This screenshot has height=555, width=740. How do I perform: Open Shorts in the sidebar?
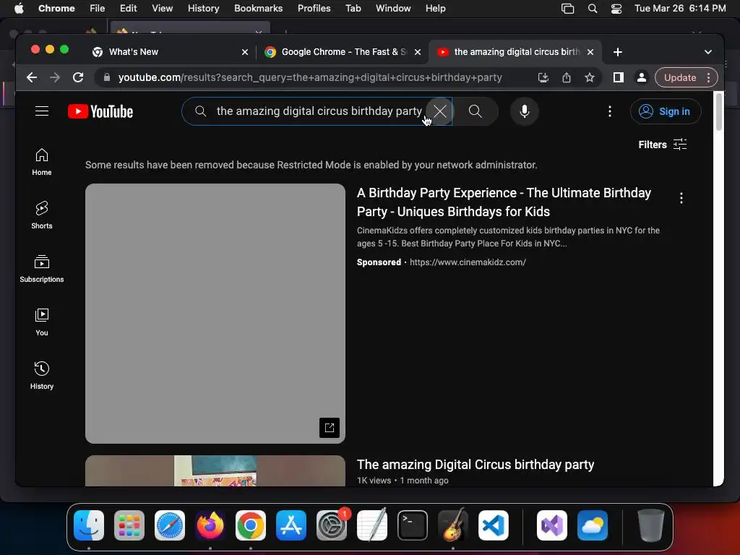(41, 215)
